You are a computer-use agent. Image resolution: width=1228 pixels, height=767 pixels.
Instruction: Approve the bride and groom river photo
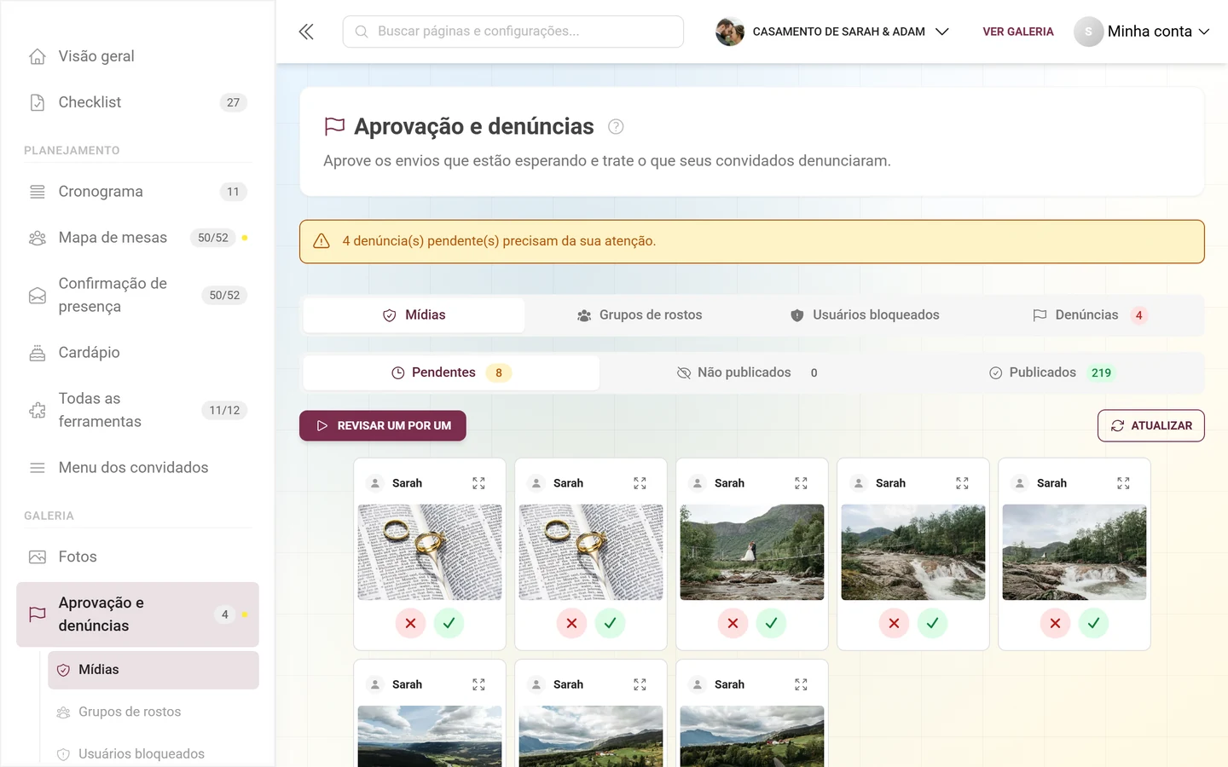click(771, 624)
